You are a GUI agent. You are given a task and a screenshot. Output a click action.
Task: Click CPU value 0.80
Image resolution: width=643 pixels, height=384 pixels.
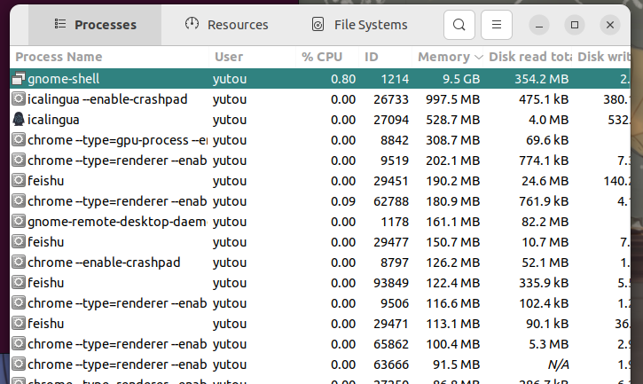coord(343,79)
